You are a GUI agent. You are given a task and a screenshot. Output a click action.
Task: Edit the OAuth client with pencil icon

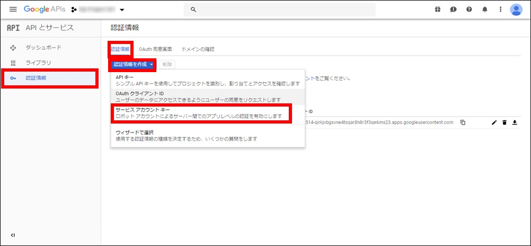[x=494, y=122]
